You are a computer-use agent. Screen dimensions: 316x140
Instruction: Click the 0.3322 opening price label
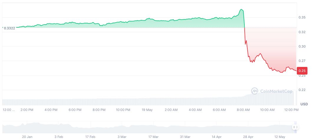click(9, 28)
